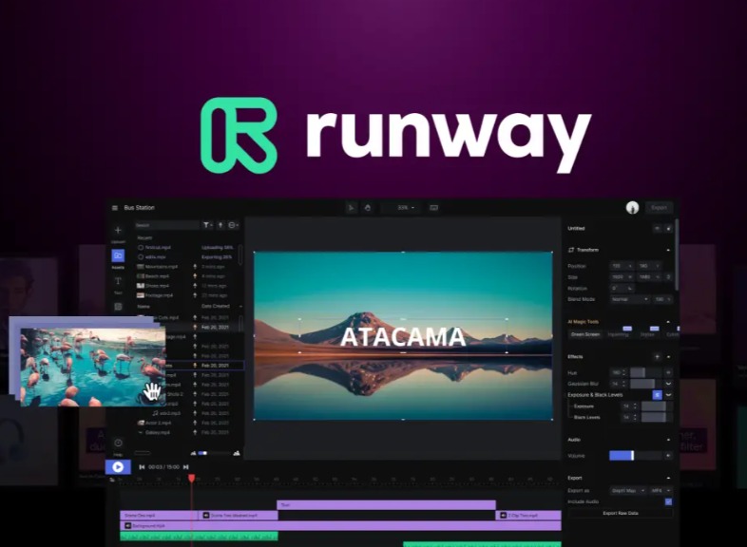747x547 pixels.
Task: Open the Assets folder panel
Action: (x=118, y=255)
